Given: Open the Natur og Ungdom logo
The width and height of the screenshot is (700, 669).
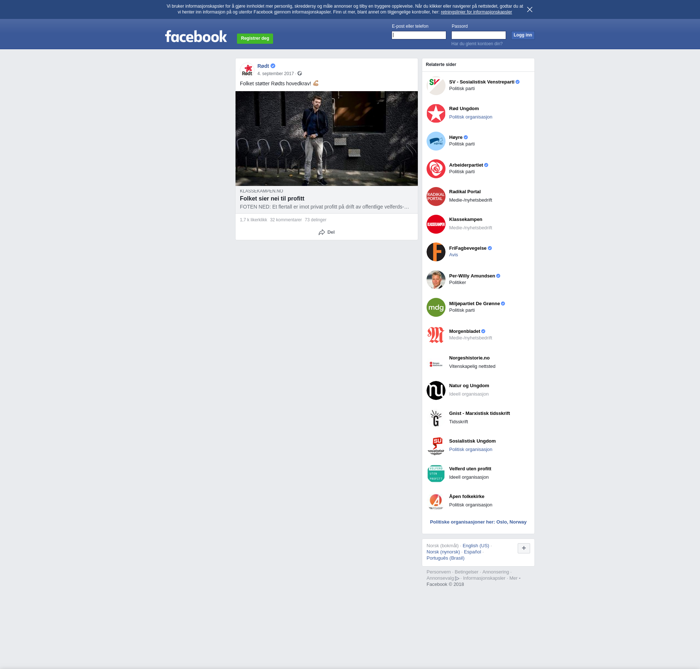Looking at the screenshot, I should (436, 390).
